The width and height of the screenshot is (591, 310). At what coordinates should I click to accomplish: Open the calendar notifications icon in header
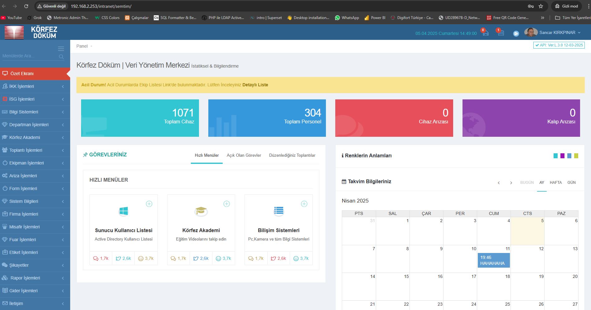pyautogui.click(x=501, y=33)
